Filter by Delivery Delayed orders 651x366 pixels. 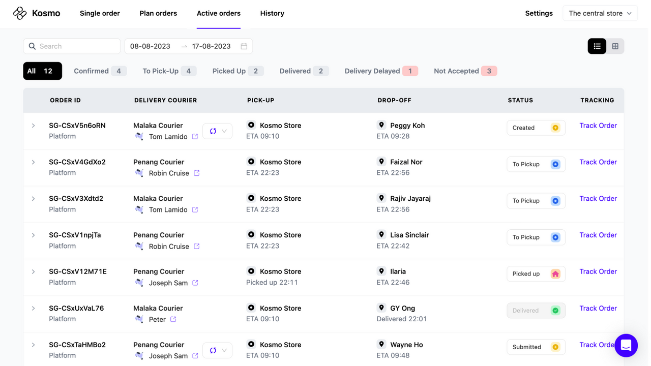coord(381,71)
